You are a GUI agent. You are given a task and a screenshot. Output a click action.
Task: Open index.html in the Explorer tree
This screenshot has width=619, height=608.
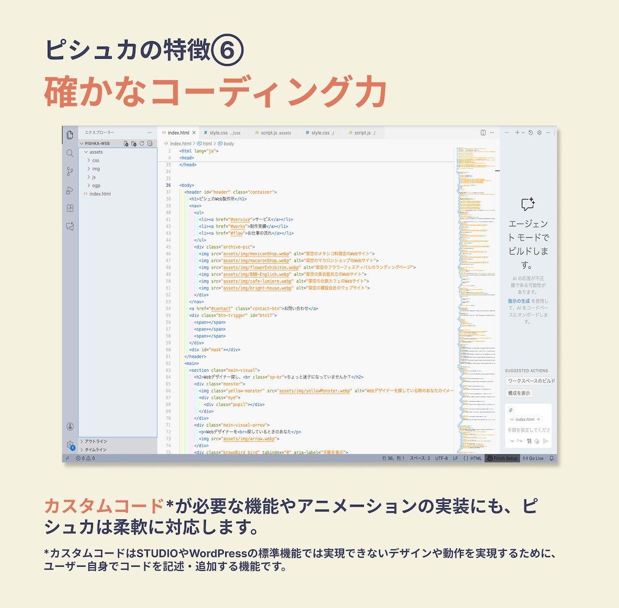tap(118, 193)
